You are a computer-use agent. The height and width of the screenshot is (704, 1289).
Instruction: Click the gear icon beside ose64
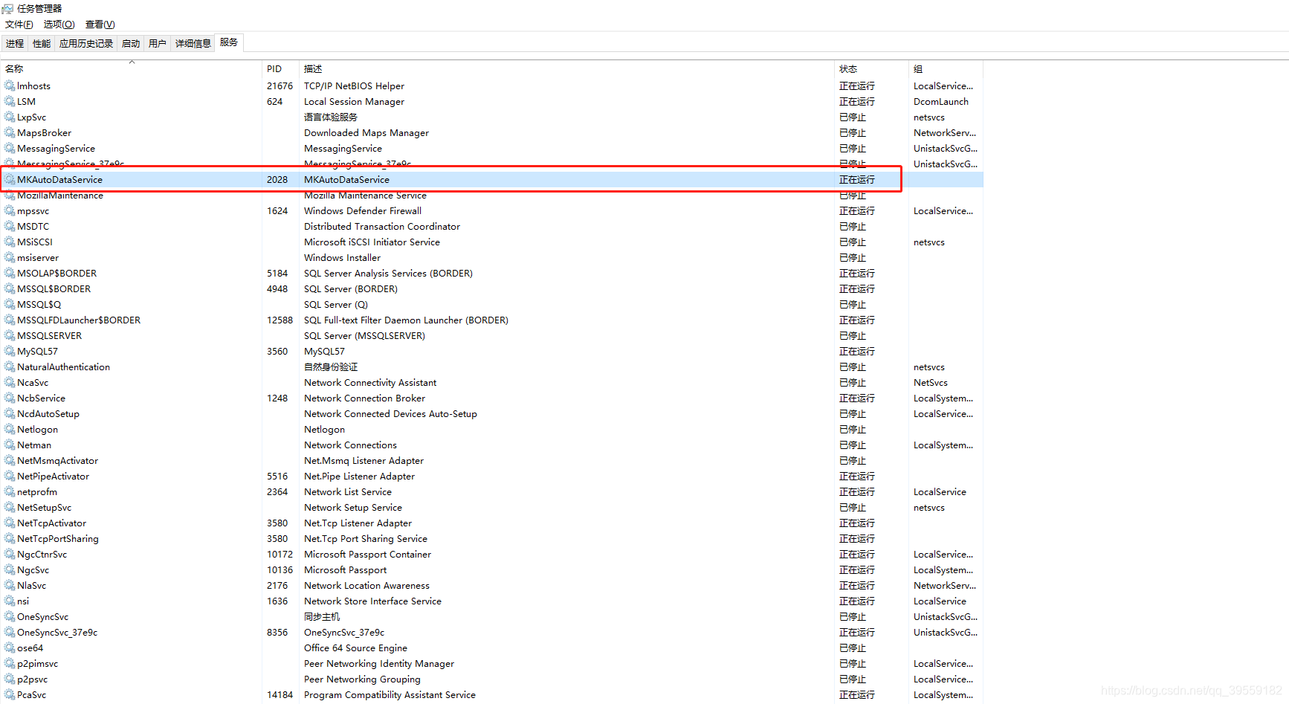coord(10,648)
